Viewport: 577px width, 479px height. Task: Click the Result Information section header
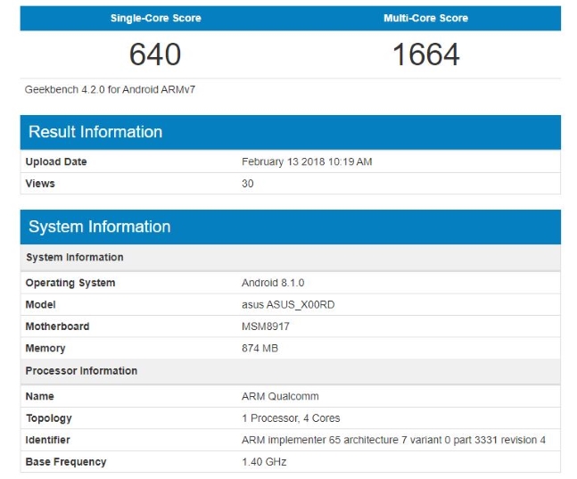point(95,132)
